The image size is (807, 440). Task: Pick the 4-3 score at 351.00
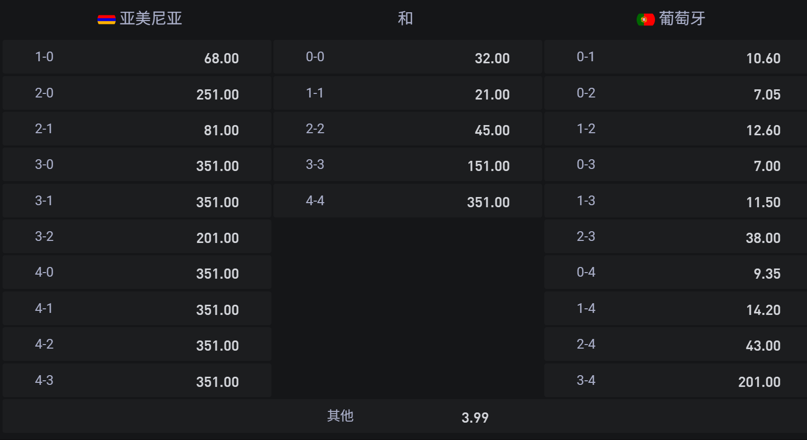point(137,381)
